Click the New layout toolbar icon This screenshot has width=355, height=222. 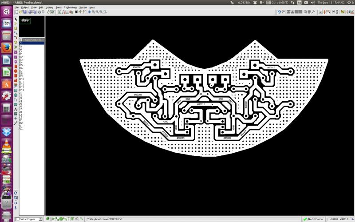coord(16,12)
